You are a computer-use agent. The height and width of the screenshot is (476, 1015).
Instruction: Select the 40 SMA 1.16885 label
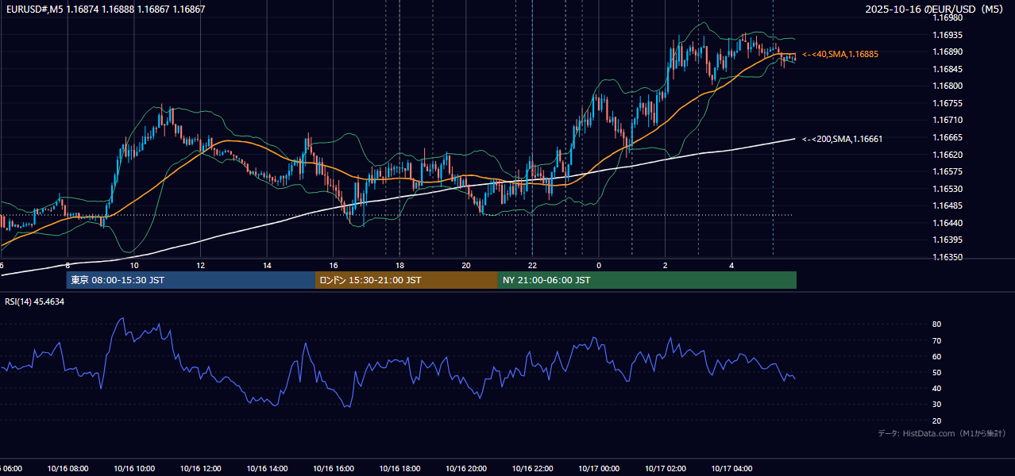(x=840, y=54)
